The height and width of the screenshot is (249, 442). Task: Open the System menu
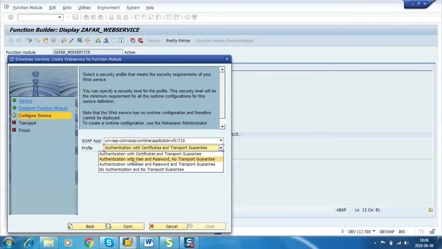pos(133,8)
